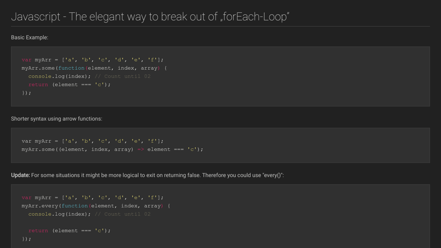Viewport: 441px width, 248px height.
Task: Click "Shorter syntax using arrow functions" text
Action: click(57, 118)
